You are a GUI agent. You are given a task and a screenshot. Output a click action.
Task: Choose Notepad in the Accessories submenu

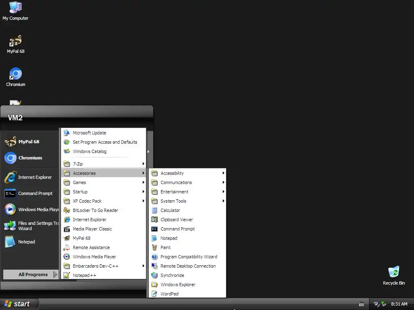(x=188, y=238)
